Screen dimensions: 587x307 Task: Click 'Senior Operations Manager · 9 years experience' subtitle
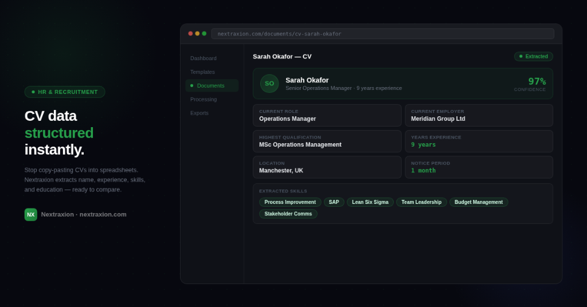click(344, 88)
